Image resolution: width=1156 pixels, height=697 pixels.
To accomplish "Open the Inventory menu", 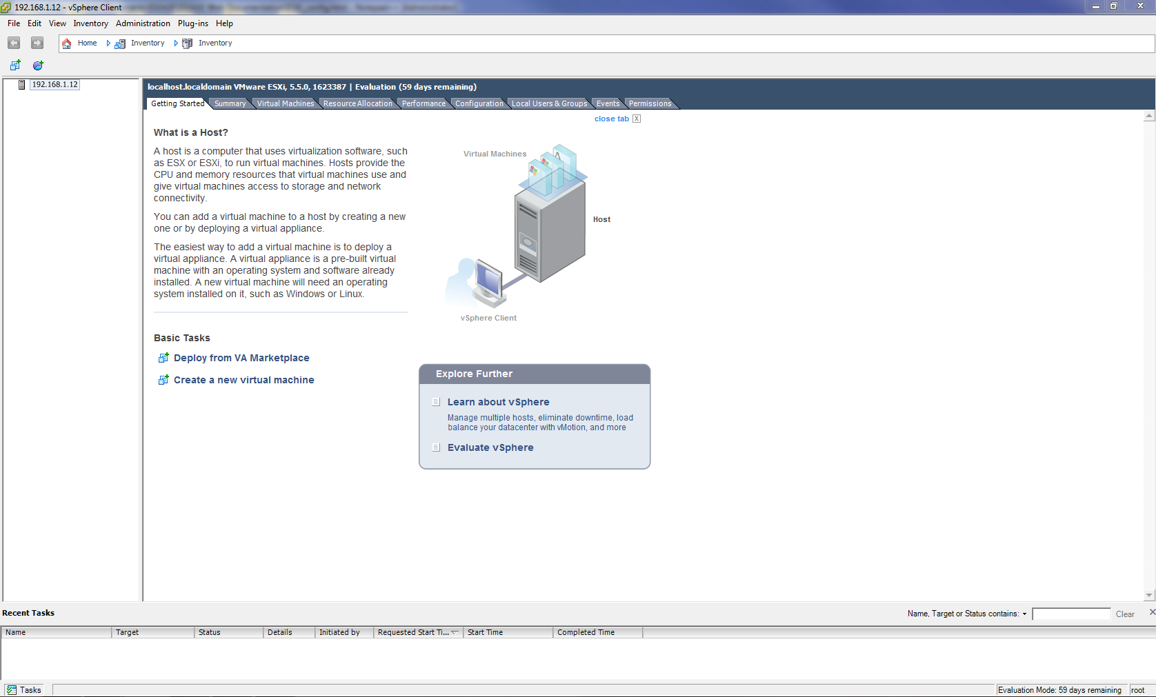I will (91, 23).
